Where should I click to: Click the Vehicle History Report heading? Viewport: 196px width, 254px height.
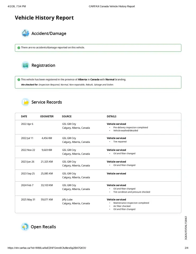click(44, 18)
